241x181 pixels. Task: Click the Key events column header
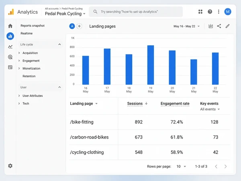pos(209,103)
